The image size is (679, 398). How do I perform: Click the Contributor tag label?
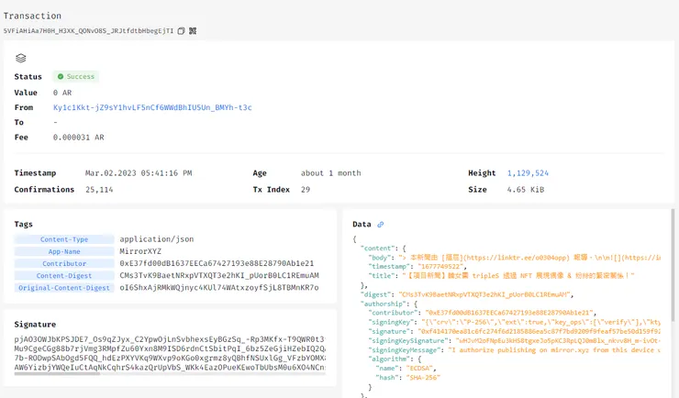pos(63,263)
